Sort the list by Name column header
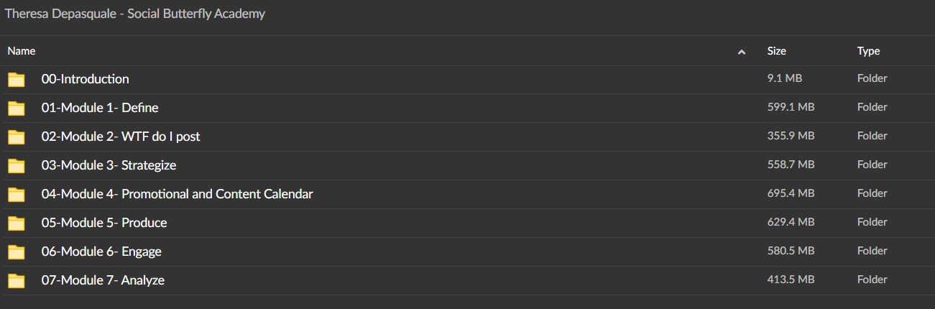Screen dimensions: 935x309 (x=22, y=51)
